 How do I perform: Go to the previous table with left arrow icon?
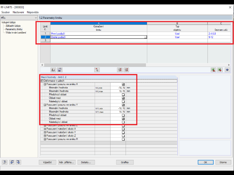[x=12, y=162]
